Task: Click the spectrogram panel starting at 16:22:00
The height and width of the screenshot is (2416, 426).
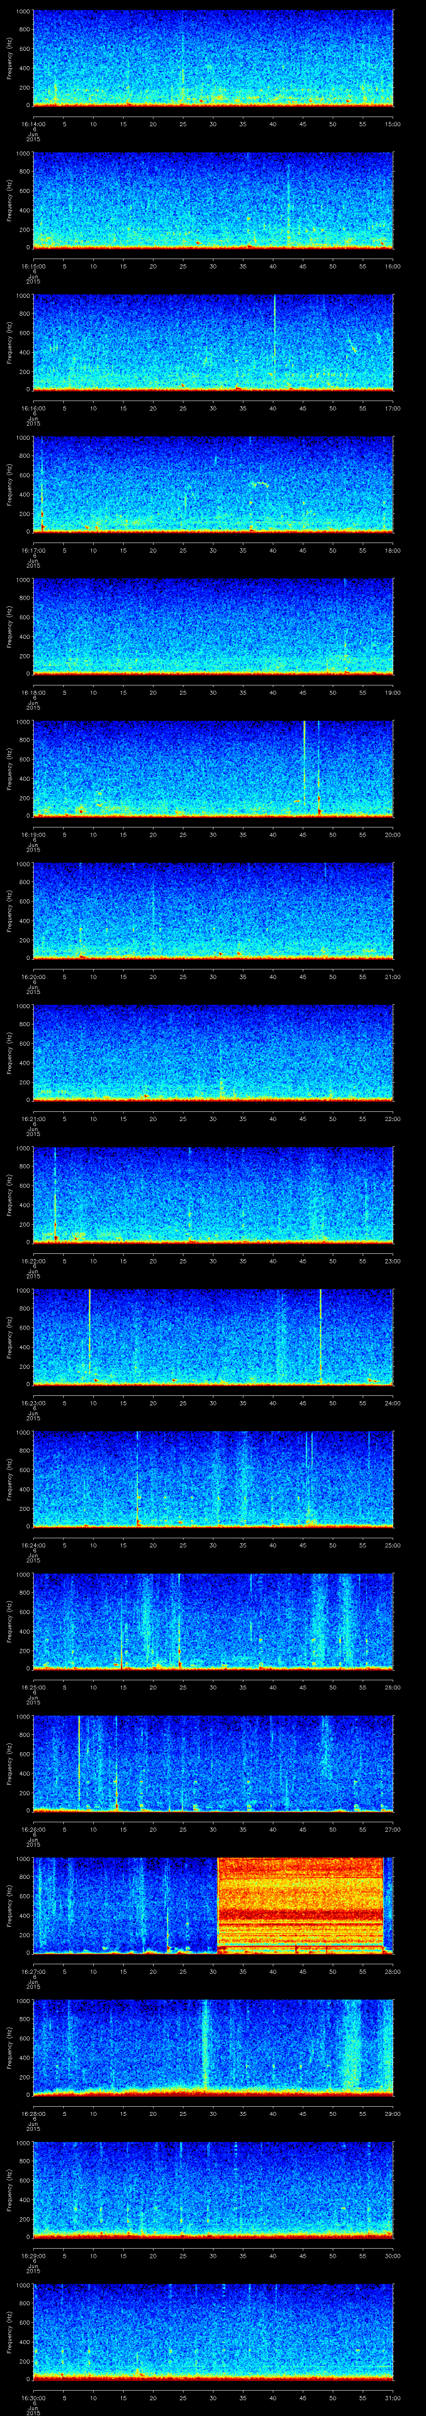Action: (x=213, y=1195)
